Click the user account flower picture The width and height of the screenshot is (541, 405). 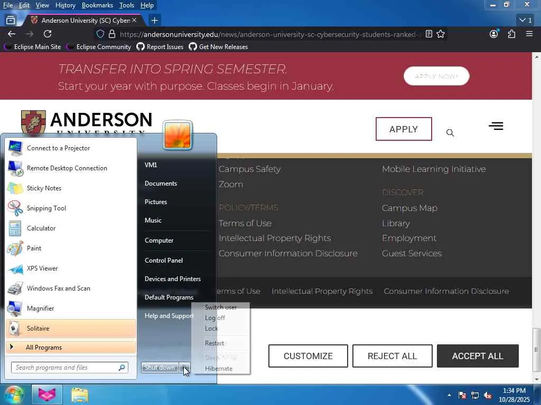tap(178, 136)
